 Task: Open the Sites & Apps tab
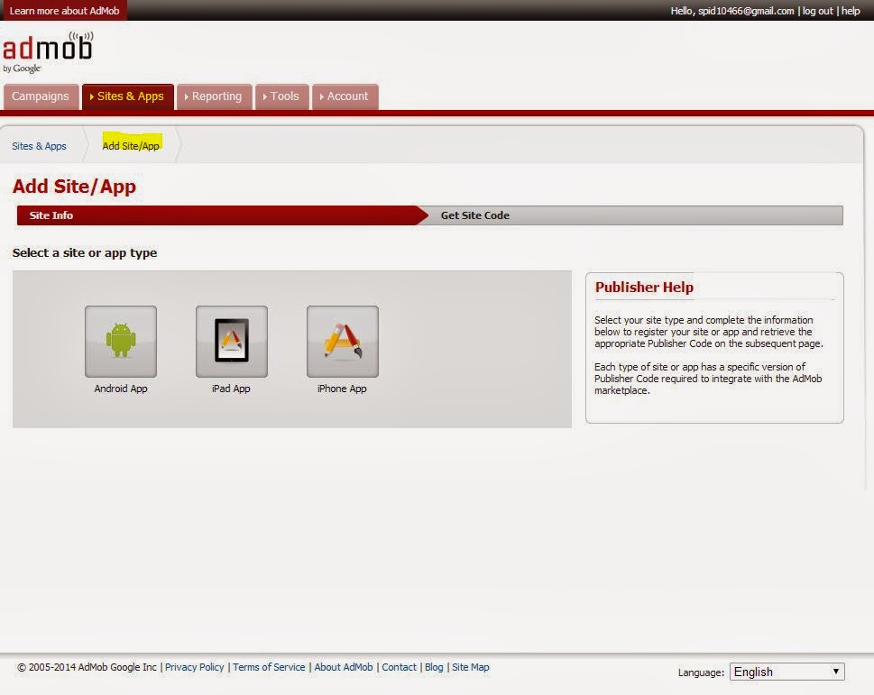tap(128, 96)
